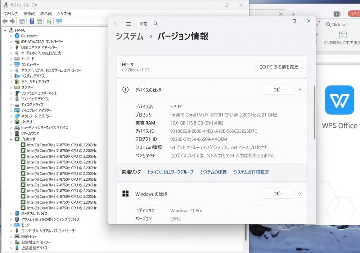The image size is (360, 253).
Task: Open the Settings hamburger navigation menu
Action: pos(129,24)
